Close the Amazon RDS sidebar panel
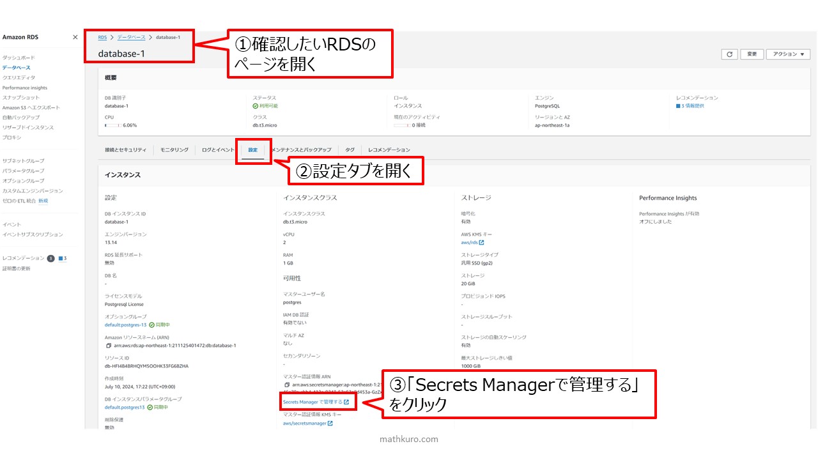Image resolution: width=818 pixels, height=460 pixels. (75, 37)
